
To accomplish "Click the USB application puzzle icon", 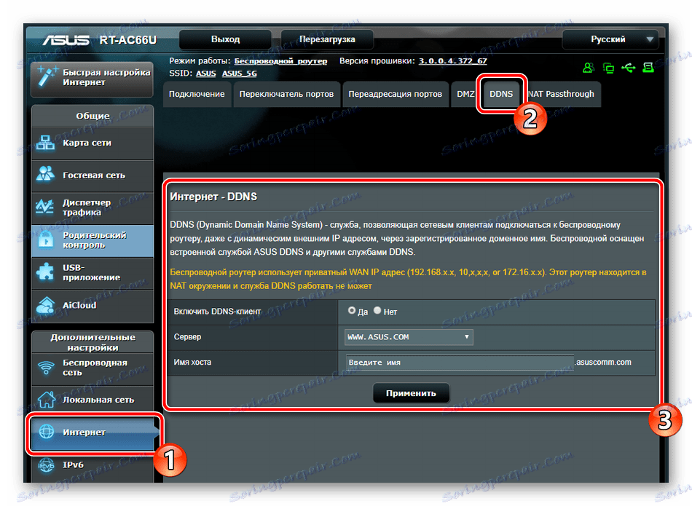I will pos(45,272).
